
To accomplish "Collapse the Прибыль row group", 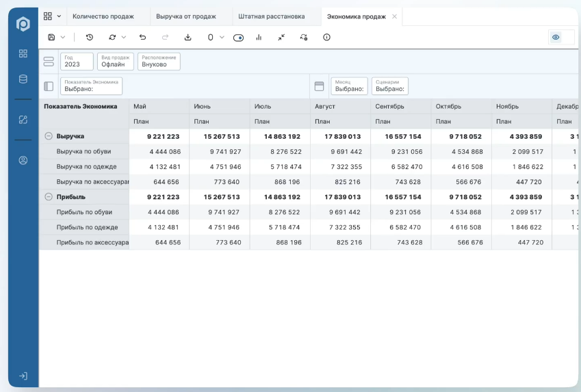I will coord(49,197).
